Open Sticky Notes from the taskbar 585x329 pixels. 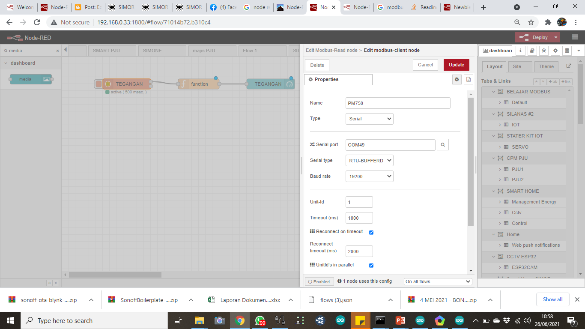click(360, 320)
